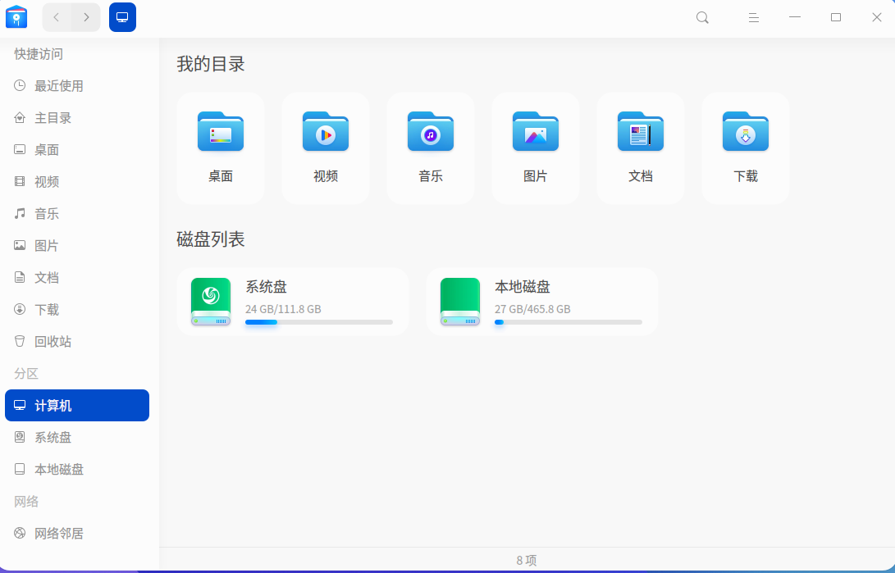The width and height of the screenshot is (895, 573).
Task: Click the monitor icon beside 计算机
Action: (20, 406)
